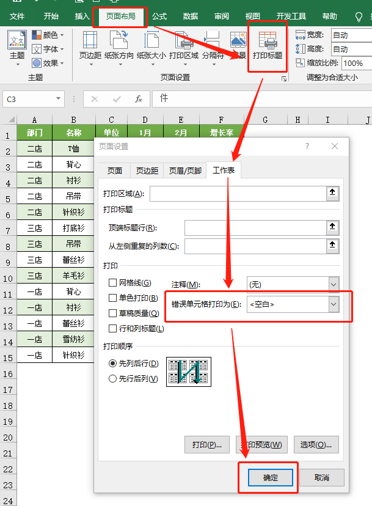Viewport: 372px width, 506px height.
Task: Switch to the 数据 ribbon tab
Action: tap(191, 16)
